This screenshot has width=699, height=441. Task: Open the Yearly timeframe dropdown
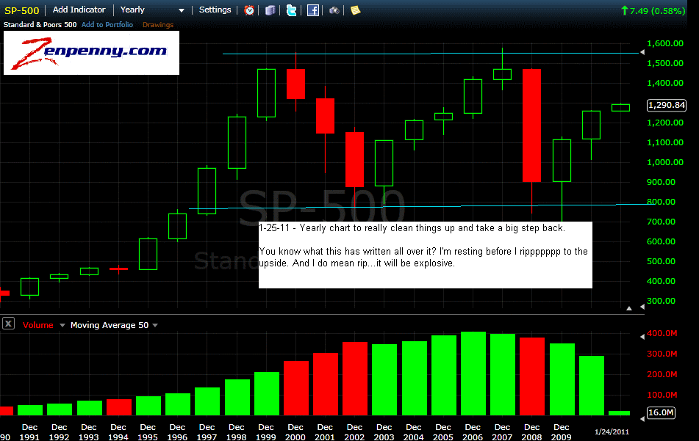tap(152, 10)
